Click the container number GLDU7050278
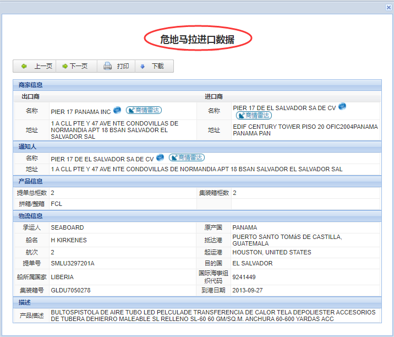Image resolution: width=394 pixels, height=337 pixels. tap(70, 290)
